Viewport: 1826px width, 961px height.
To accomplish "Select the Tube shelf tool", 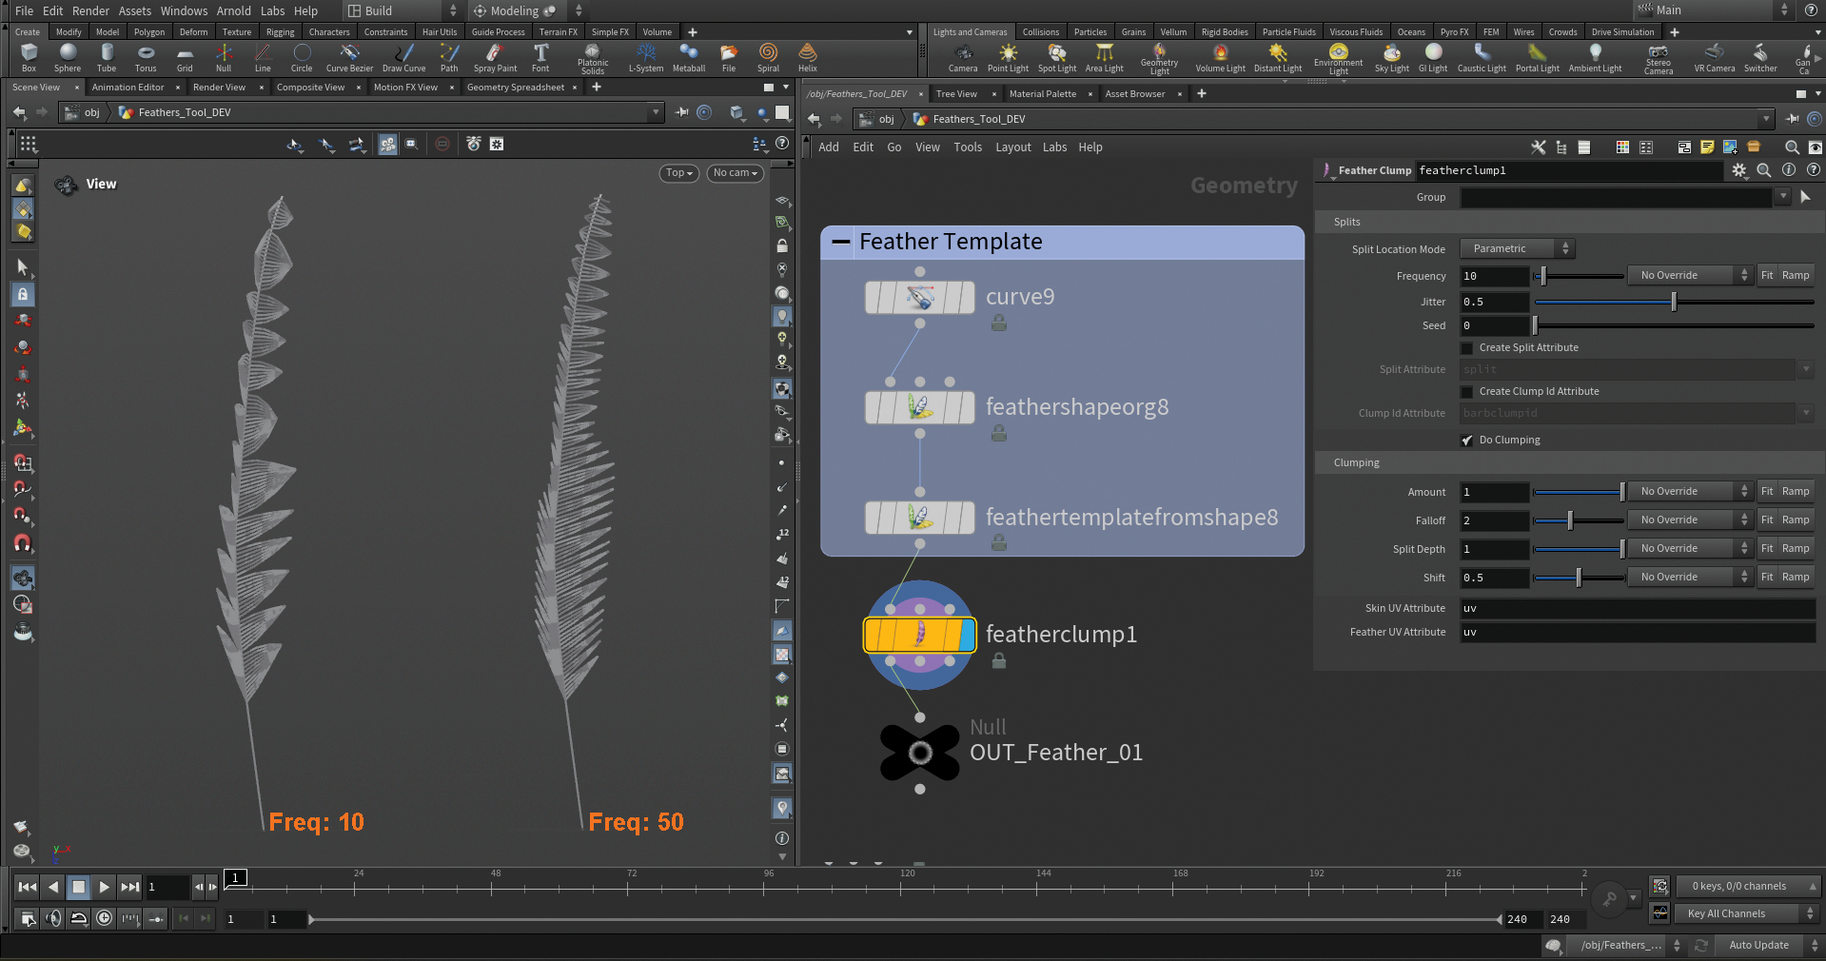I will click(x=107, y=57).
